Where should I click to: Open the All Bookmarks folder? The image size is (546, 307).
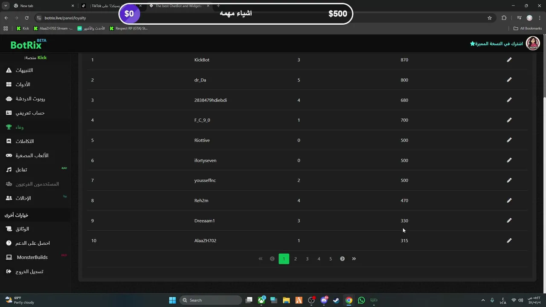click(528, 29)
